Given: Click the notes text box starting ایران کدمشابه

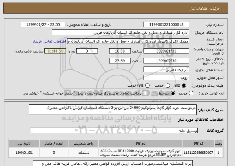Looking at the screenshot, I should point(113,163).
